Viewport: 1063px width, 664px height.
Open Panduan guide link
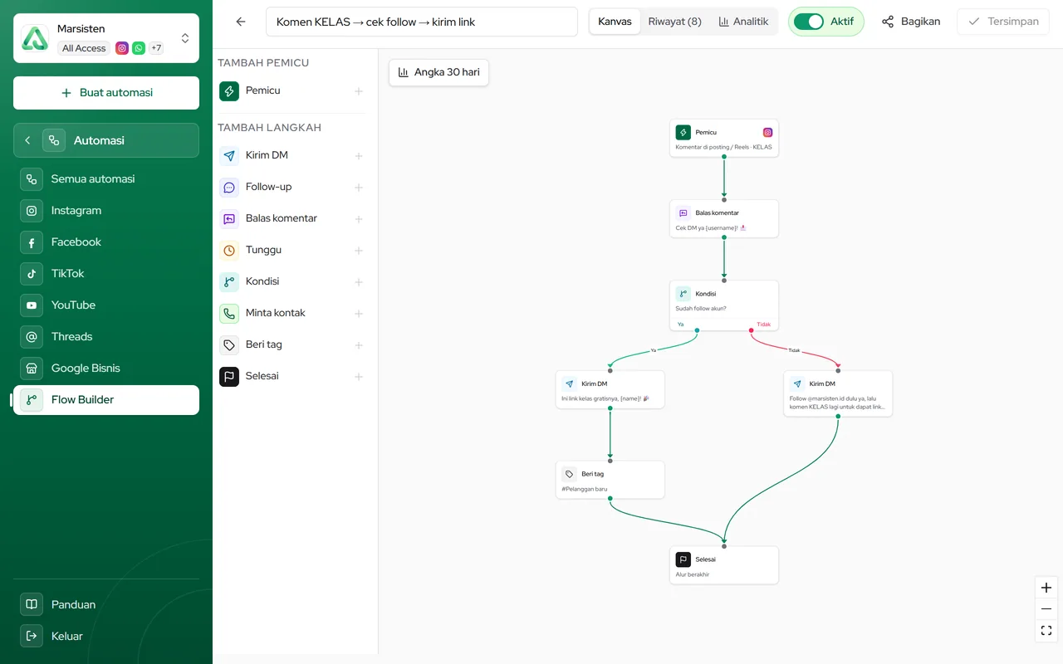point(106,605)
